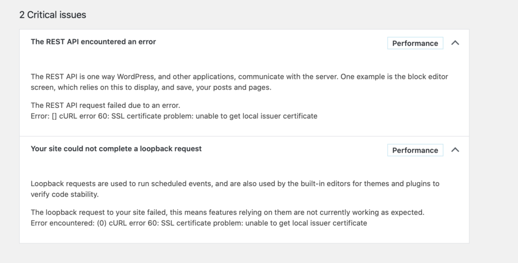Image resolution: width=518 pixels, height=263 pixels.
Task: Click the "Error encountered: (0)" cURL line
Action: tap(198, 223)
